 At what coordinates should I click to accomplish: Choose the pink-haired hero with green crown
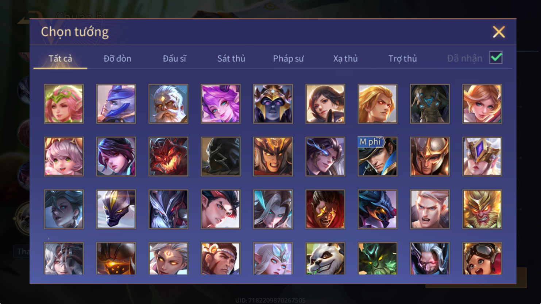click(x=64, y=104)
